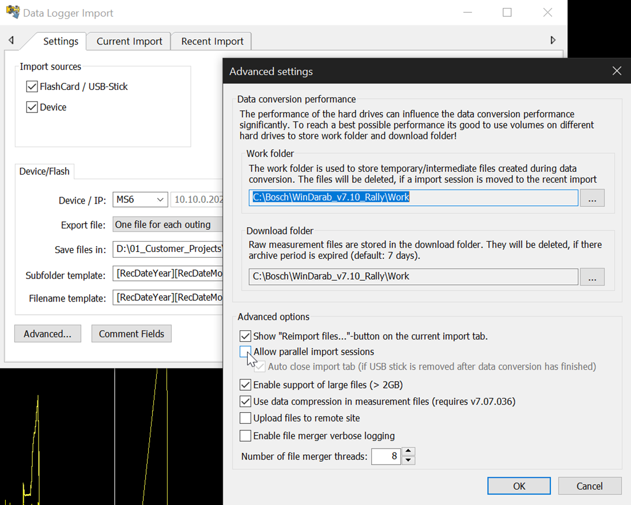The image size is (631, 505).
Task: Switch to the Current Import tab
Action: point(129,41)
